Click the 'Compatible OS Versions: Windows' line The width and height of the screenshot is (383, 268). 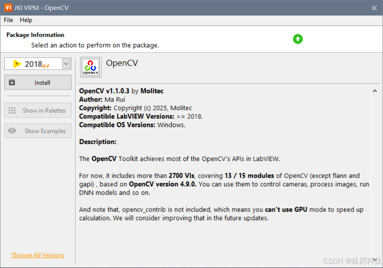click(x=132, y=125)
